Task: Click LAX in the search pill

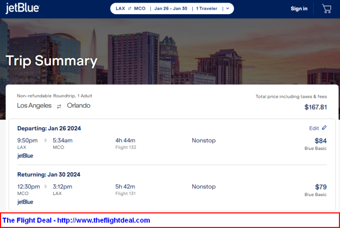Action: pos(120,9)
